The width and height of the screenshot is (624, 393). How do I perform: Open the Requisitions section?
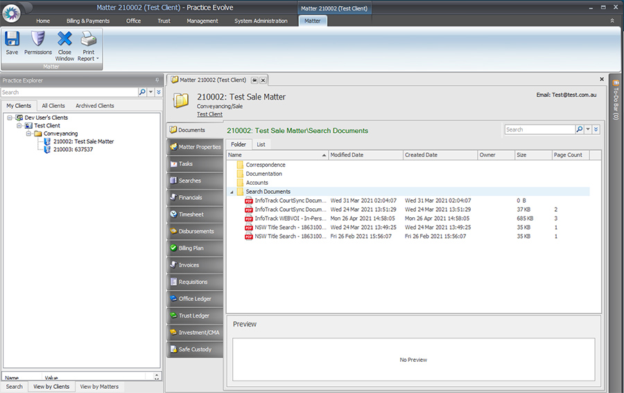pyautogui.click(x=195, y=282)
